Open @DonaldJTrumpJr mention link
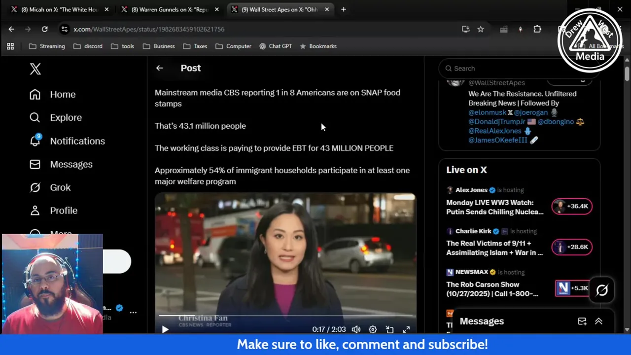Viewport: 631px width, 355px height. pyautogui.click(x=497, y=122)
